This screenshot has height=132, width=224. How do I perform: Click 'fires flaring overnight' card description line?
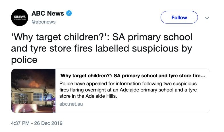(x=85, y=90)
